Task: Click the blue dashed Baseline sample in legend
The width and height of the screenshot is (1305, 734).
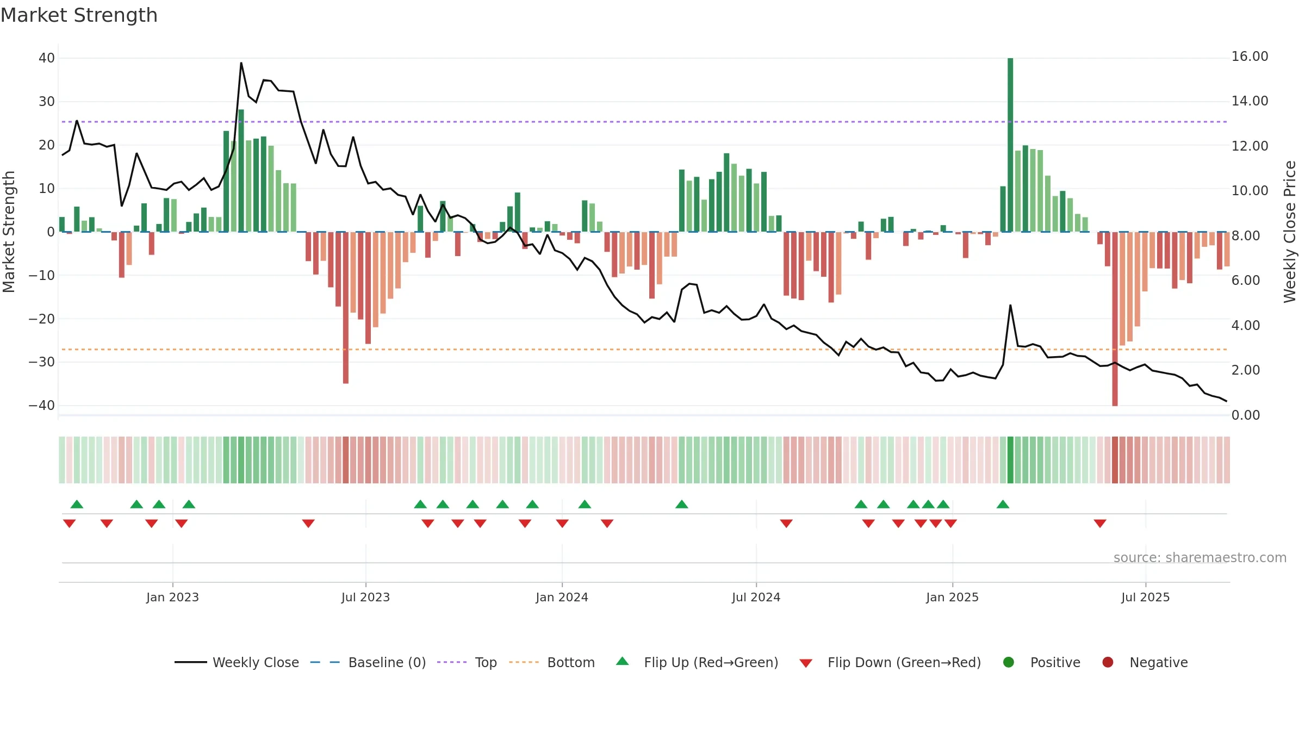Action: tap(325, 662)
